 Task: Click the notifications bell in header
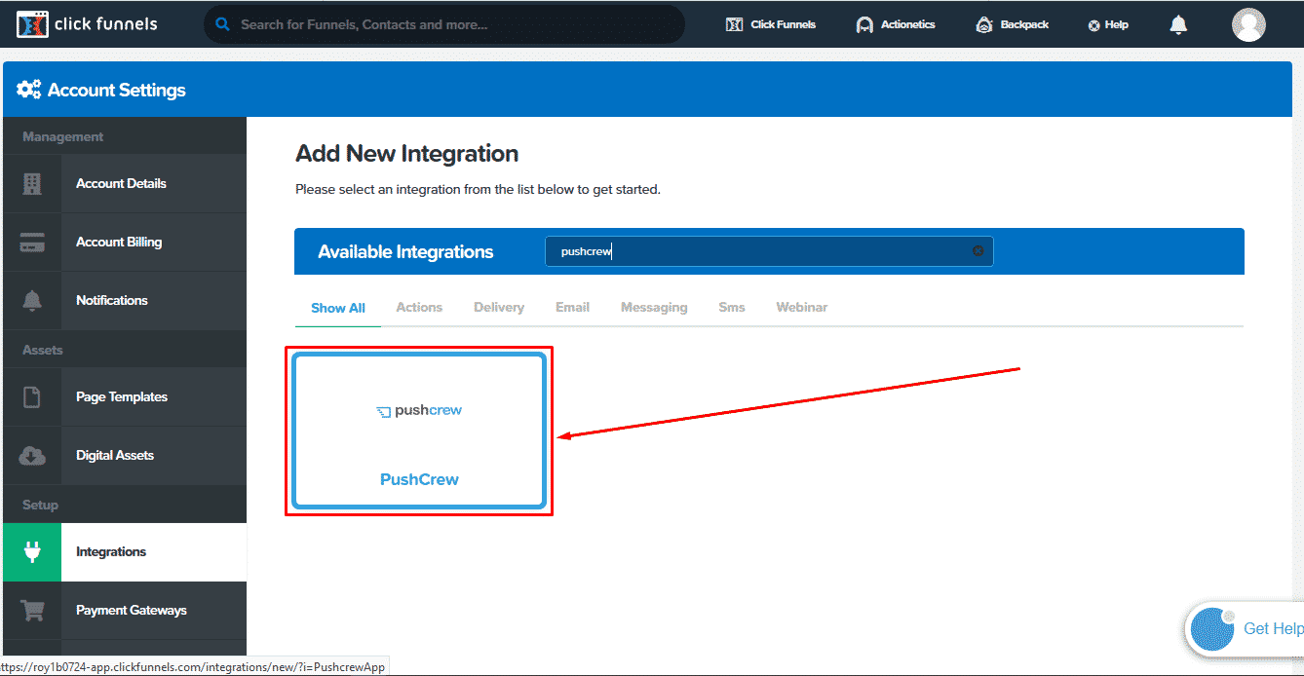(x=1178, y=24)
